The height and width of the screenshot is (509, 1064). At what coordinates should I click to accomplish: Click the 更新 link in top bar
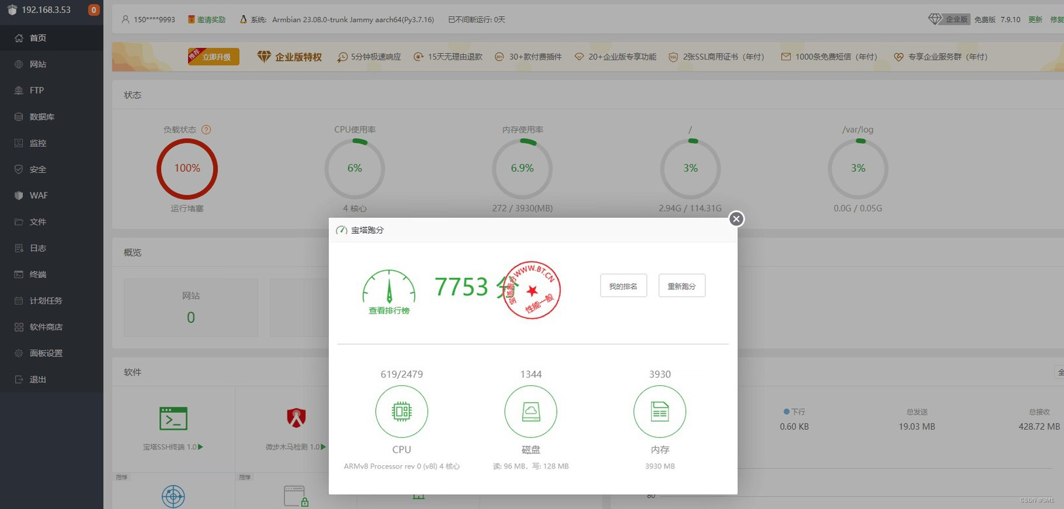click(x=1035, y=20)
